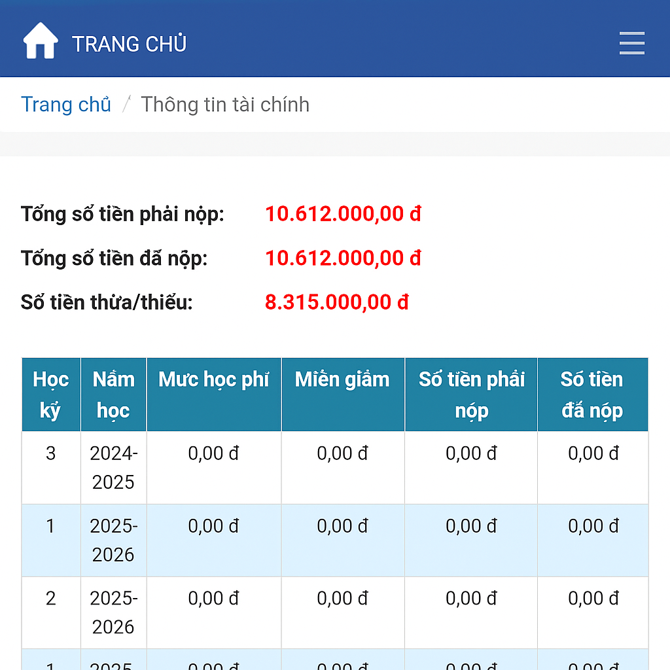Screen dimensions: 670x670
Task: Open the Trang chủ breadcrumb link
Action: (x=66, y=104)
